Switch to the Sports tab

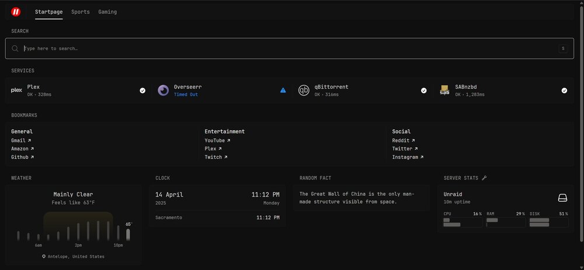81,12
